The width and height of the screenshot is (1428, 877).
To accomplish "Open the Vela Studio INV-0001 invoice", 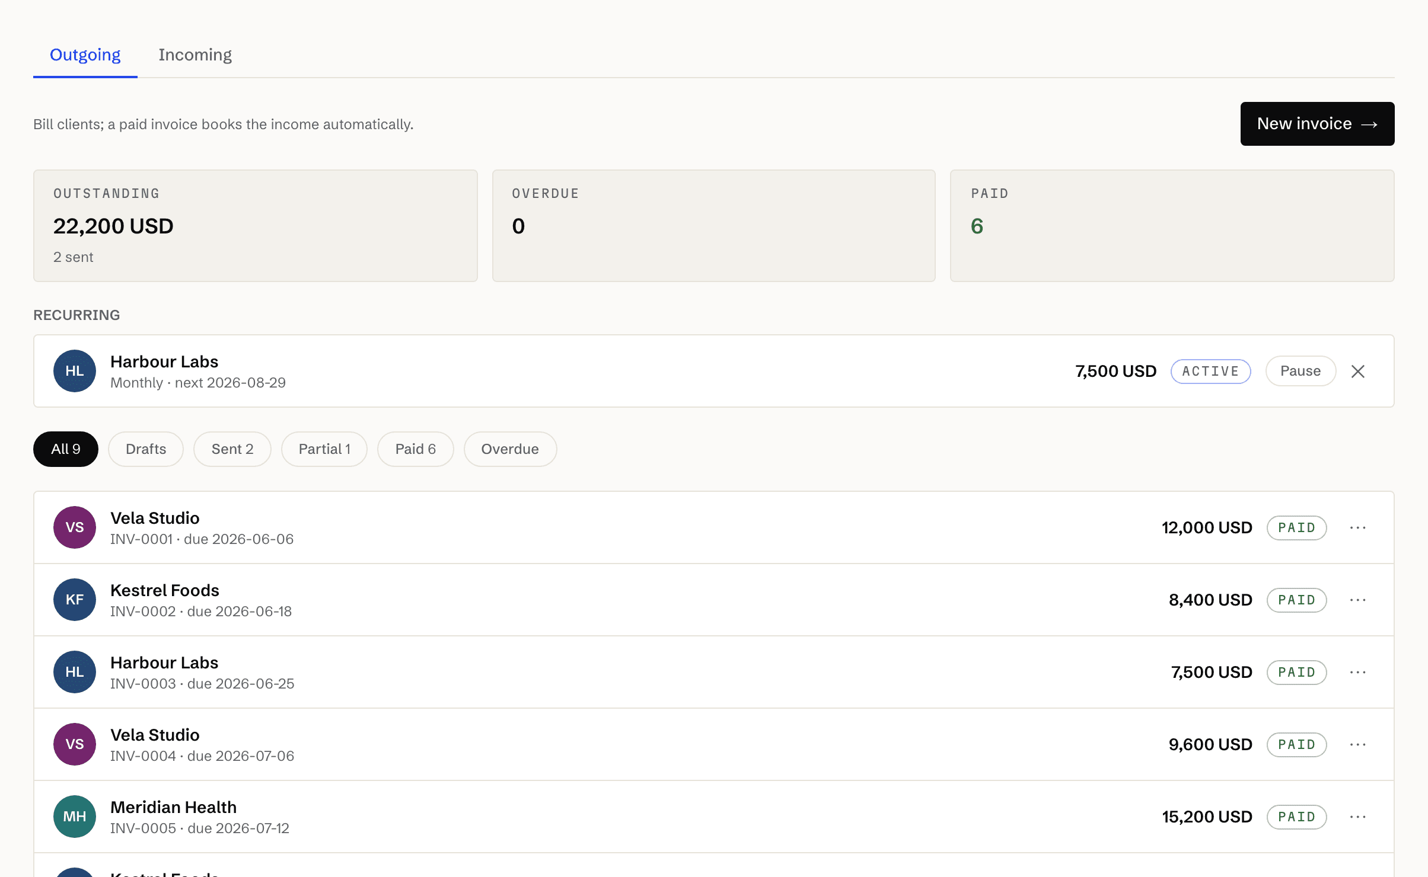I will click(x=714, y=527).
